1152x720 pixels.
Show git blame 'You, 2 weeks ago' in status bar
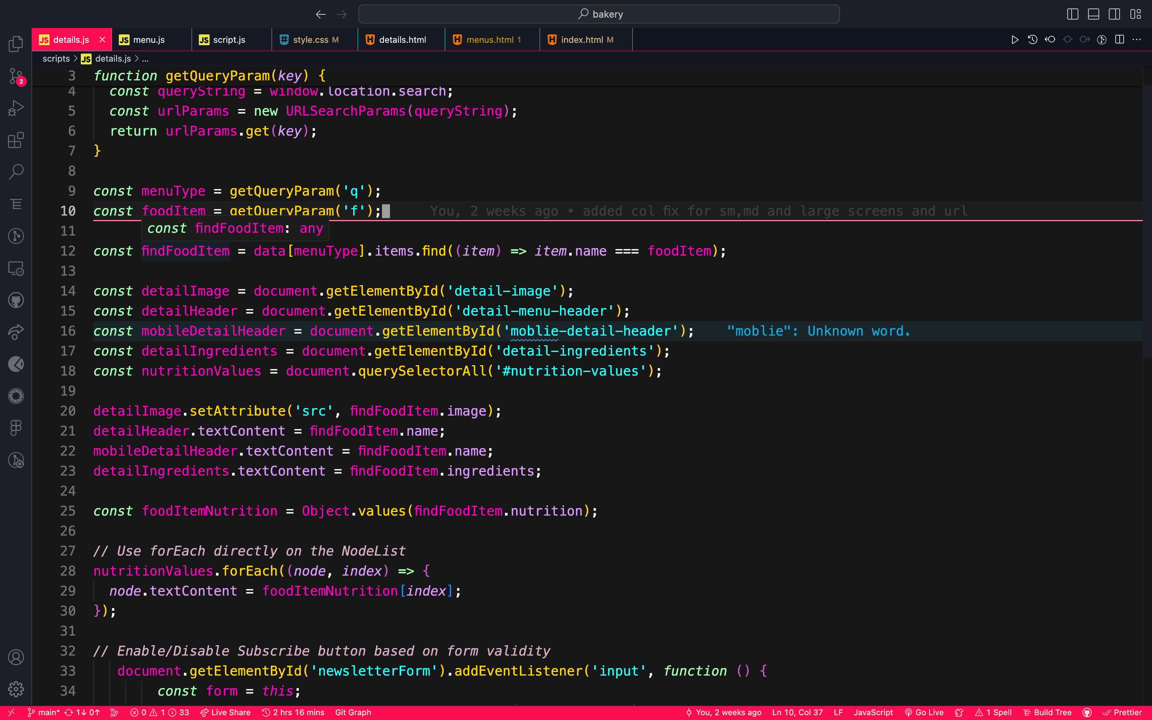724,712
